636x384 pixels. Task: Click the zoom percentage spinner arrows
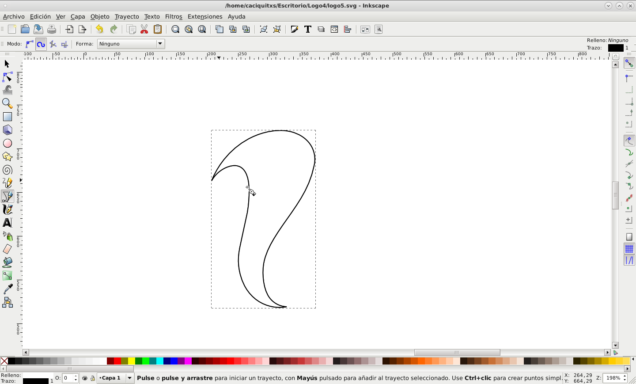point(625,378)
